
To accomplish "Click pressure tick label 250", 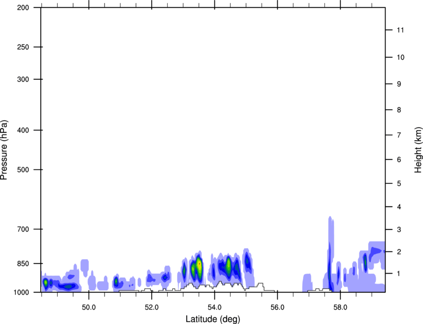I will pyautogui.click(x=23, y=47).
